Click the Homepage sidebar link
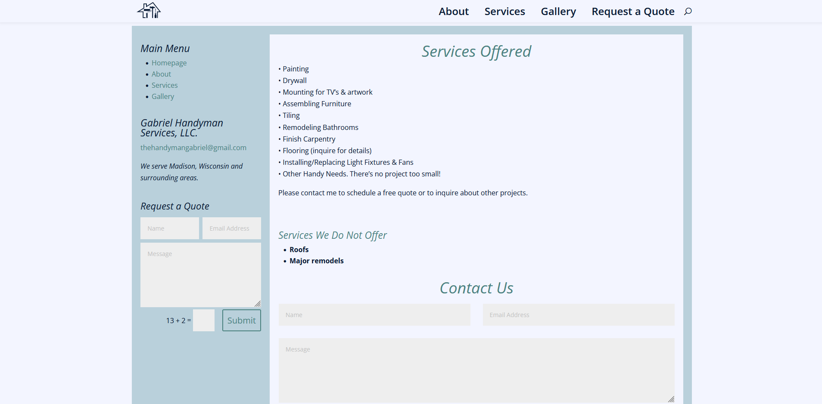 point(169,63)
